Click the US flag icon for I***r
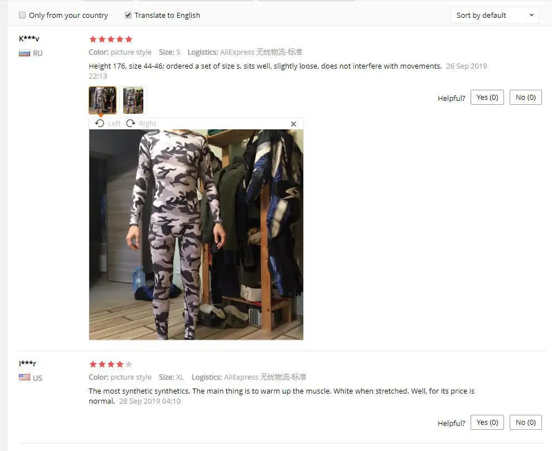Image resolution: width=552 pixels, height=451 pixels. (25, 377)
